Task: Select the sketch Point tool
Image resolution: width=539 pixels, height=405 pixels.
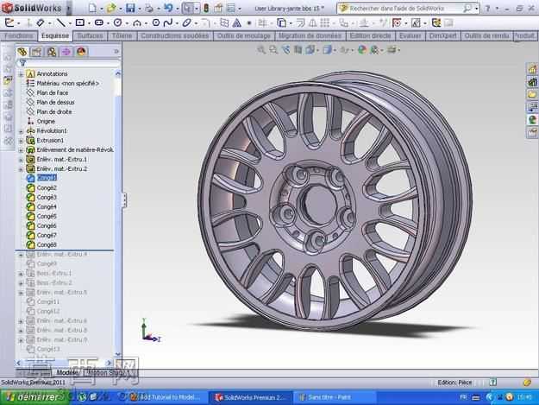Action: click(249, 23)
